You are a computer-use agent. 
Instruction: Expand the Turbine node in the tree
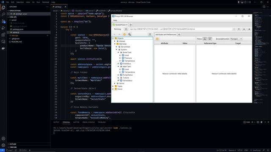pos(119,78)
